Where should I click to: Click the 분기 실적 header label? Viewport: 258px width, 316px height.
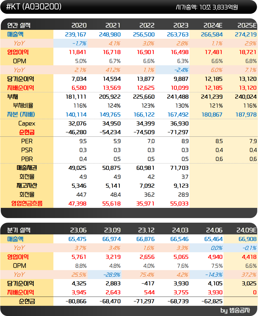click(19, 230)
